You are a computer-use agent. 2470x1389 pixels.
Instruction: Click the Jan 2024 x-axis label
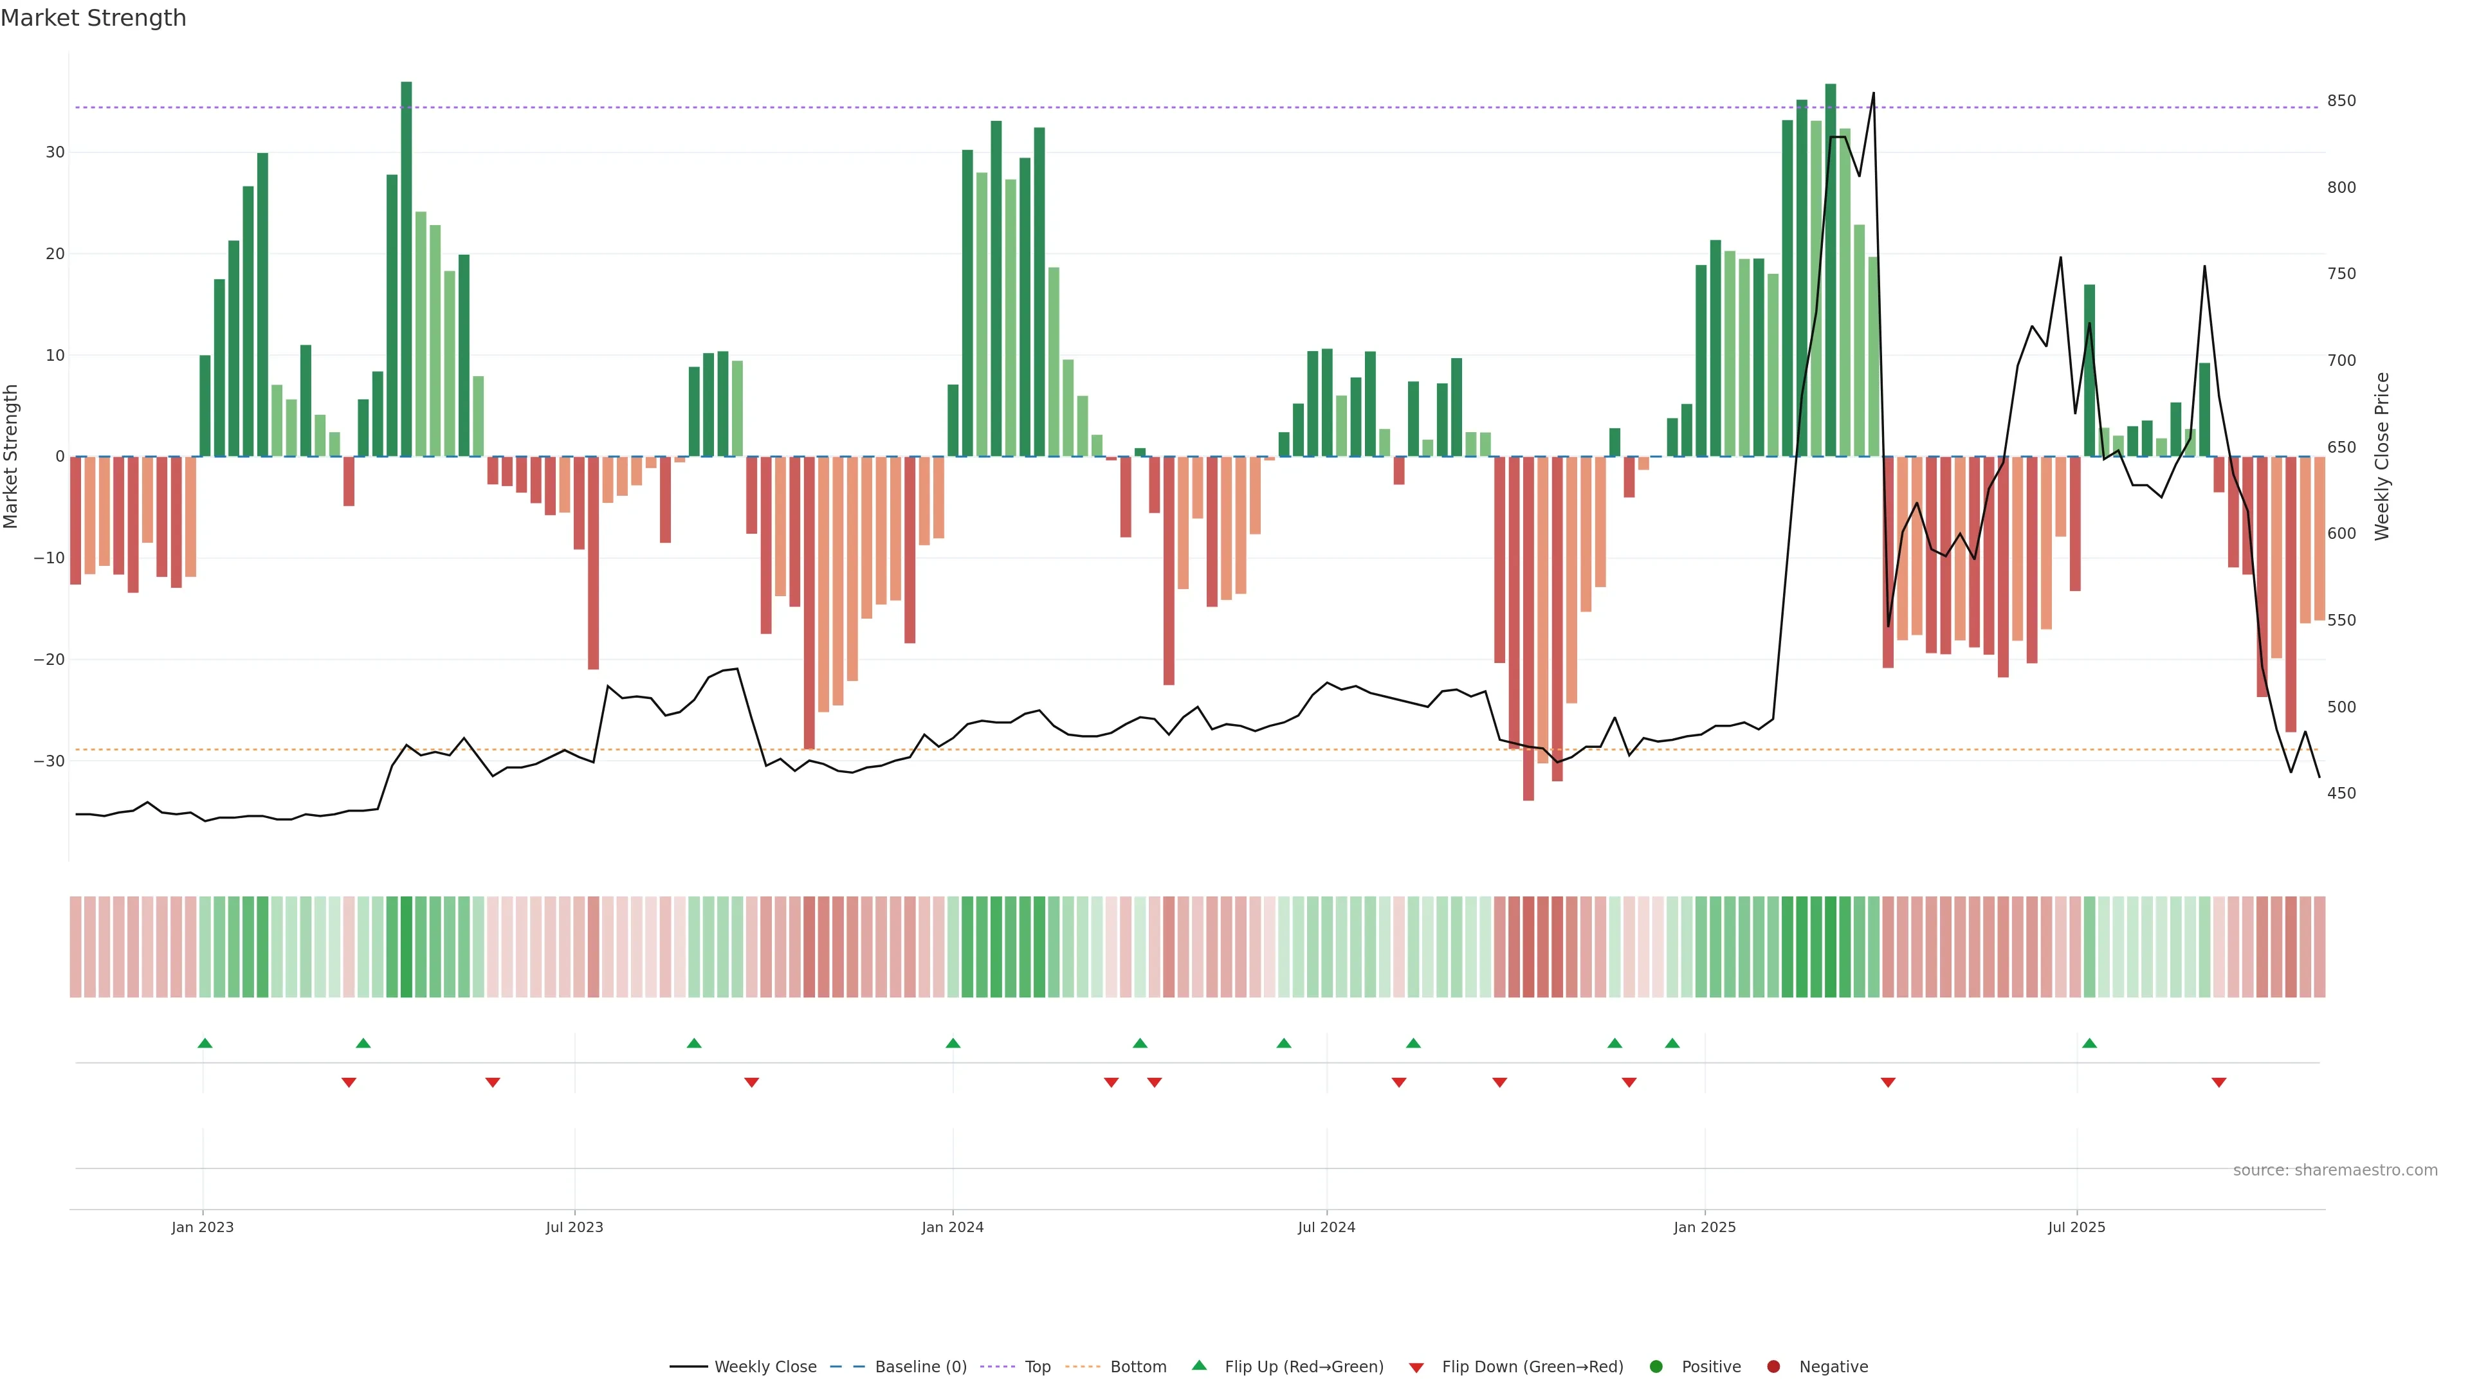point(952,1227)
